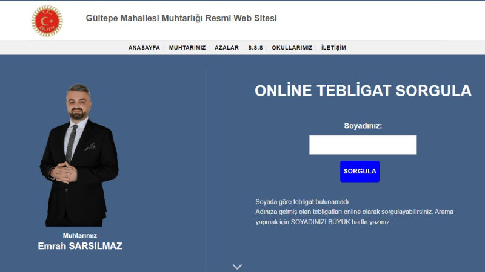Click the Soyadınız label

(x=363, y=126)
